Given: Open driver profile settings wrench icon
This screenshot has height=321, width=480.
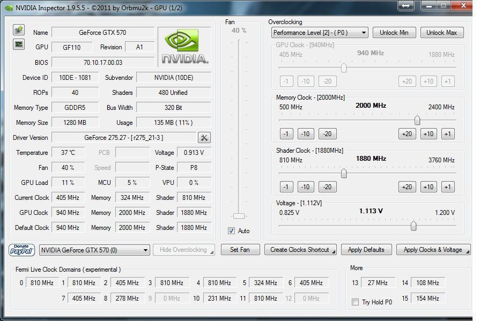Looking at the screenshot, I should (x=204, y=138).
